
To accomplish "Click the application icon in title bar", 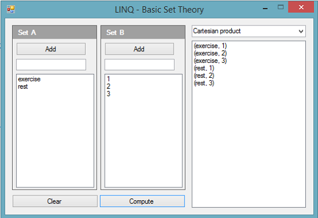I will 11,9.
